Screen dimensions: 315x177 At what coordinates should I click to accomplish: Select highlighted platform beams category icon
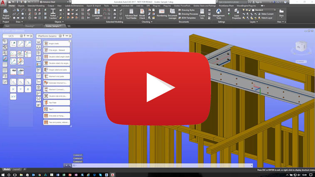pyautogui.click(x=39, y=64)
